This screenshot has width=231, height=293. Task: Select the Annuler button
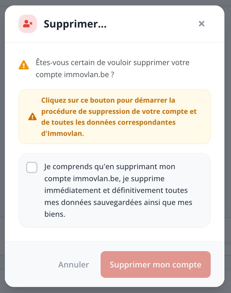point(73,264)
